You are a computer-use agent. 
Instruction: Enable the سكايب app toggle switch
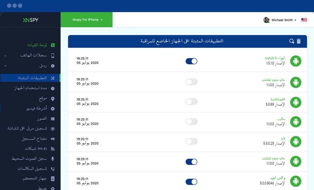click(x=192, y=122)
